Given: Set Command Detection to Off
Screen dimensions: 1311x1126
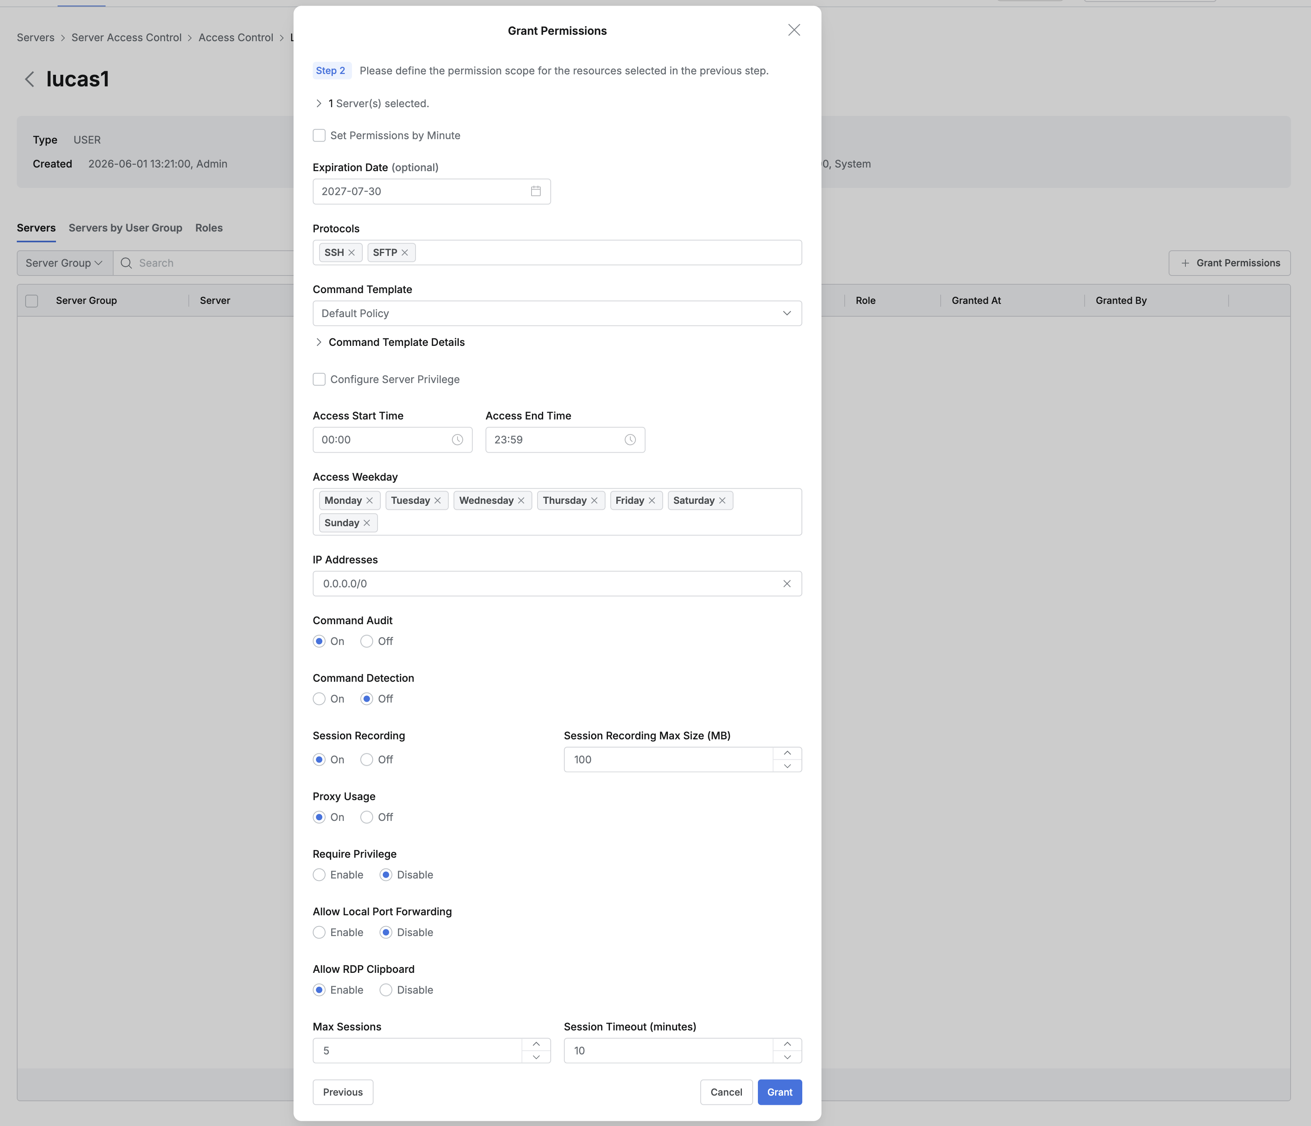Looking at the screenshot, I should (x=367, y=699).
